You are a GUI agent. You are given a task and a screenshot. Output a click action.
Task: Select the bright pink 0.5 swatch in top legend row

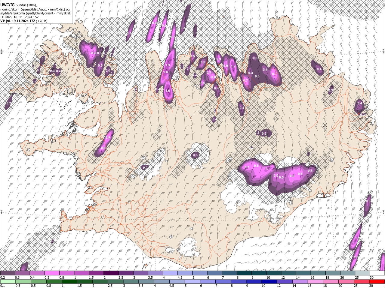[52, 273]
